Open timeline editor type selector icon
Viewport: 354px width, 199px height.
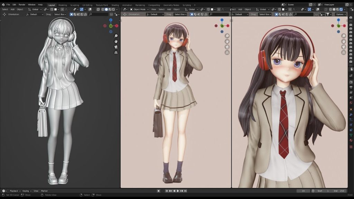[4, 191]
